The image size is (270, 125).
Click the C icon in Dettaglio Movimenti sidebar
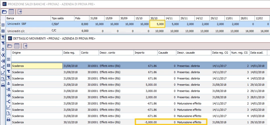click(x=9, y=101)
